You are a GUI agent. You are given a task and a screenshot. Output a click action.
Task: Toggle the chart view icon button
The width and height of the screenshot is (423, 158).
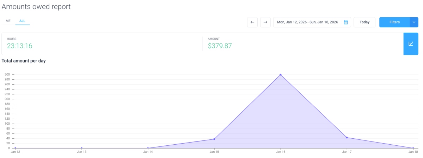[411, 44]
